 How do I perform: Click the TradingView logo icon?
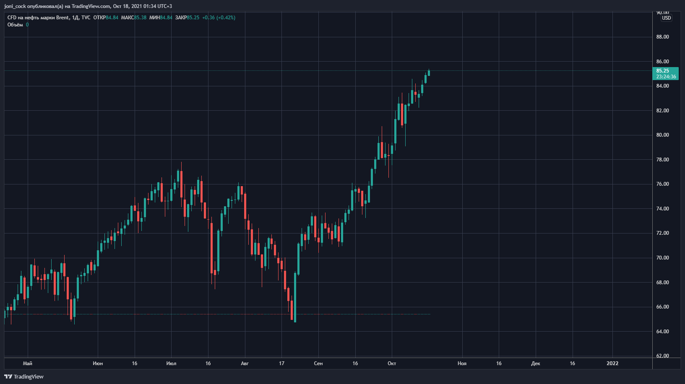coord(8,376)
